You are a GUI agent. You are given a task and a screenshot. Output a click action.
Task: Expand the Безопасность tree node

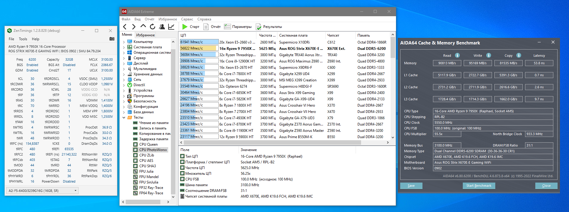(124, 101)
